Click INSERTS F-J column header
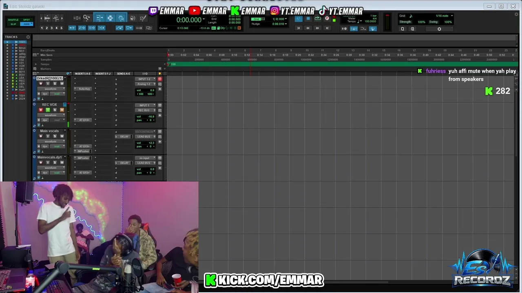 coord(103,74)
